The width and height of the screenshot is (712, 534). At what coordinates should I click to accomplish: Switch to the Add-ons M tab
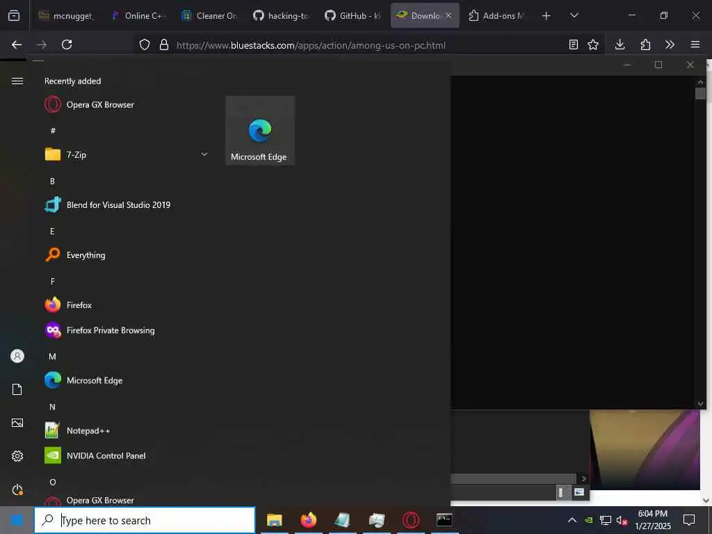tap(496, 16)
